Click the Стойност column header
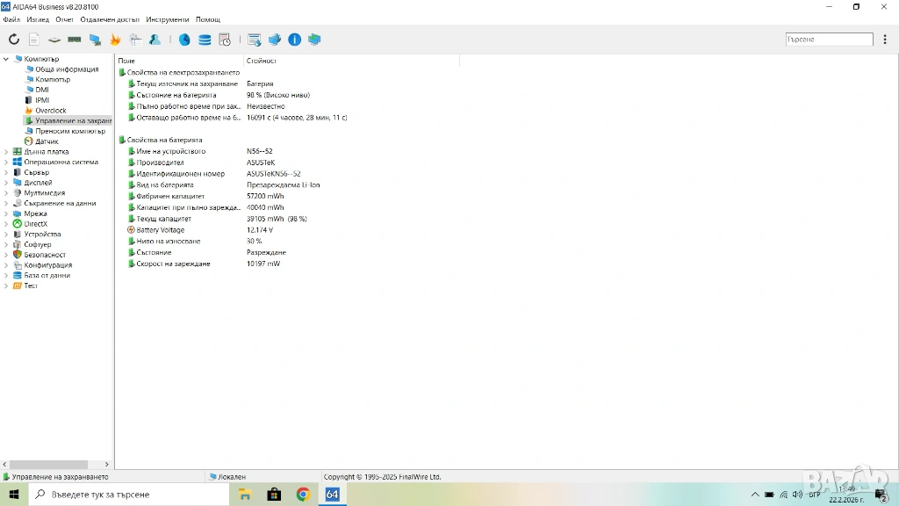This screenshot has height=506, width=899. [262, 61]
